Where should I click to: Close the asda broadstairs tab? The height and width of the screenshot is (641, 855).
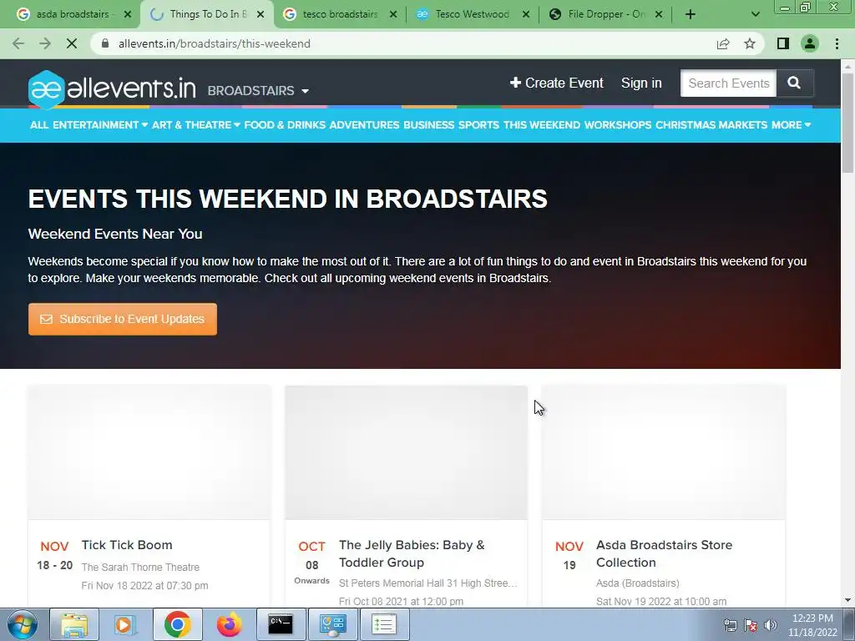pyautogui.click(x=128, y=14)
